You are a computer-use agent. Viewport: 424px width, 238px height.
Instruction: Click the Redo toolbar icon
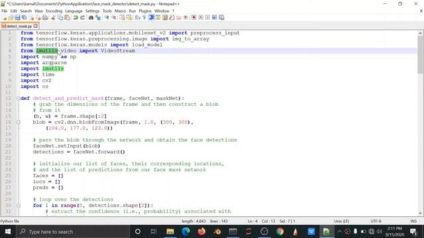pyautogui.click(x=82, y=18)
